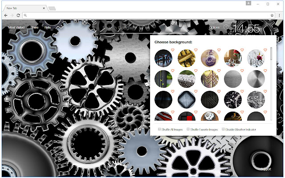Favorite the splatter background with heart
Viewport: 285px width, 178px height.
242,91
